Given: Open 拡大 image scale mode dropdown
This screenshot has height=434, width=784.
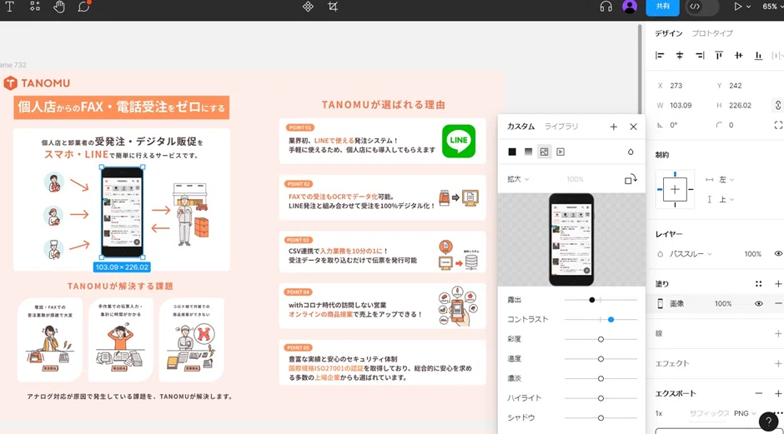Looking at the screenshot, I should pyautogui.click(x=518, y=179).
